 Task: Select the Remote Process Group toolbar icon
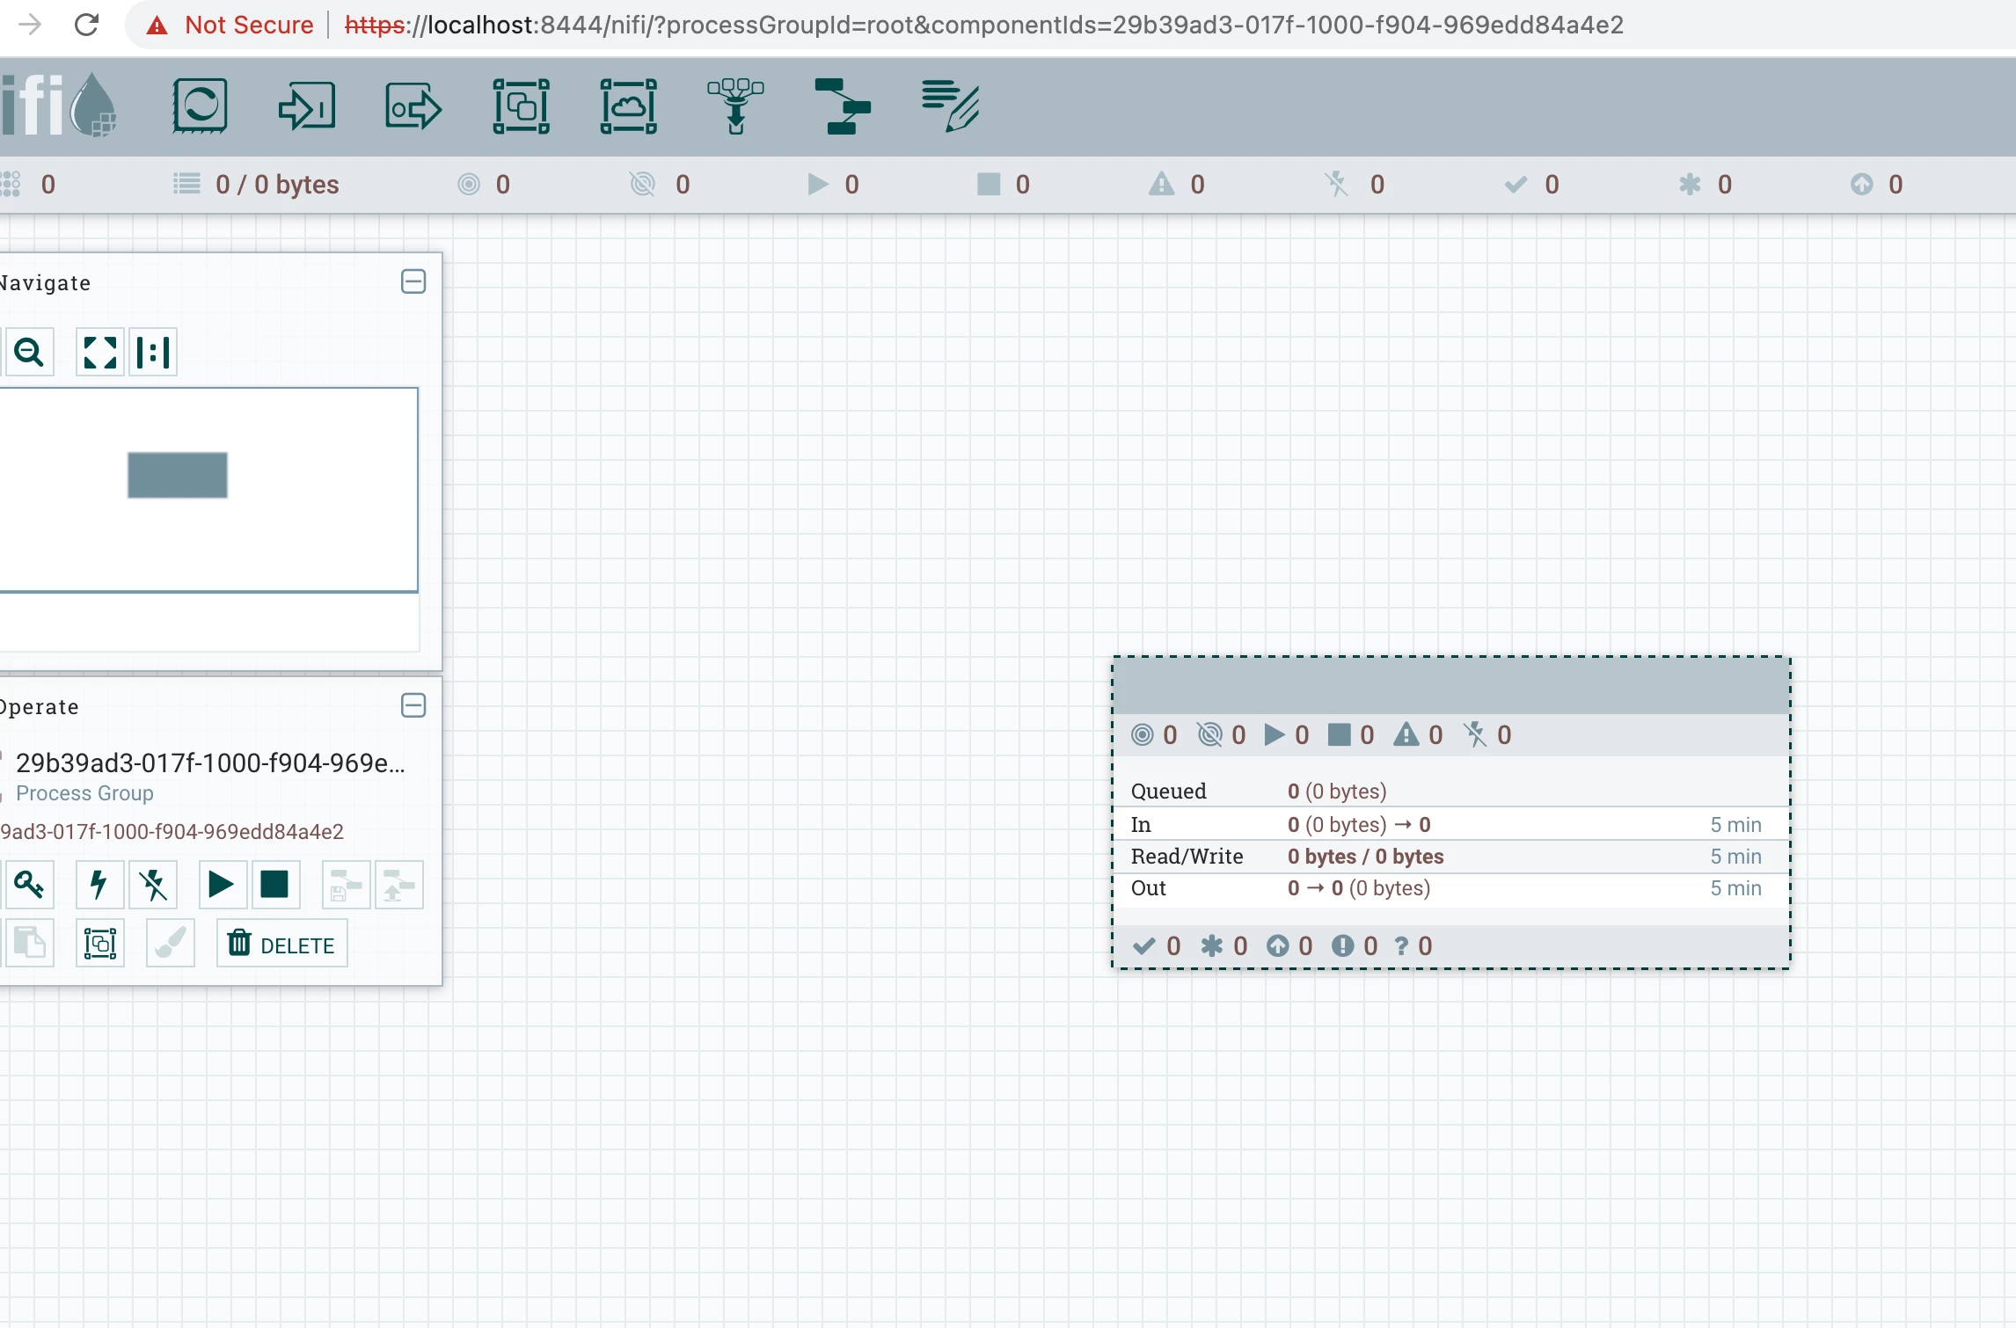coord(629,106)
